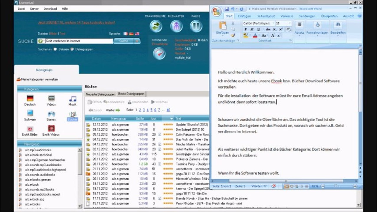Image resolution: width=377 pixels, height=212 pixels.
Task: Select a.b.e-book.technical in Newsgroup list
Action: pyautogui.click(x=38, y=155)
